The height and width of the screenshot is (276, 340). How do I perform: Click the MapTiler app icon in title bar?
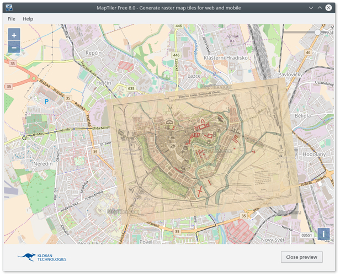pos(9,8)
